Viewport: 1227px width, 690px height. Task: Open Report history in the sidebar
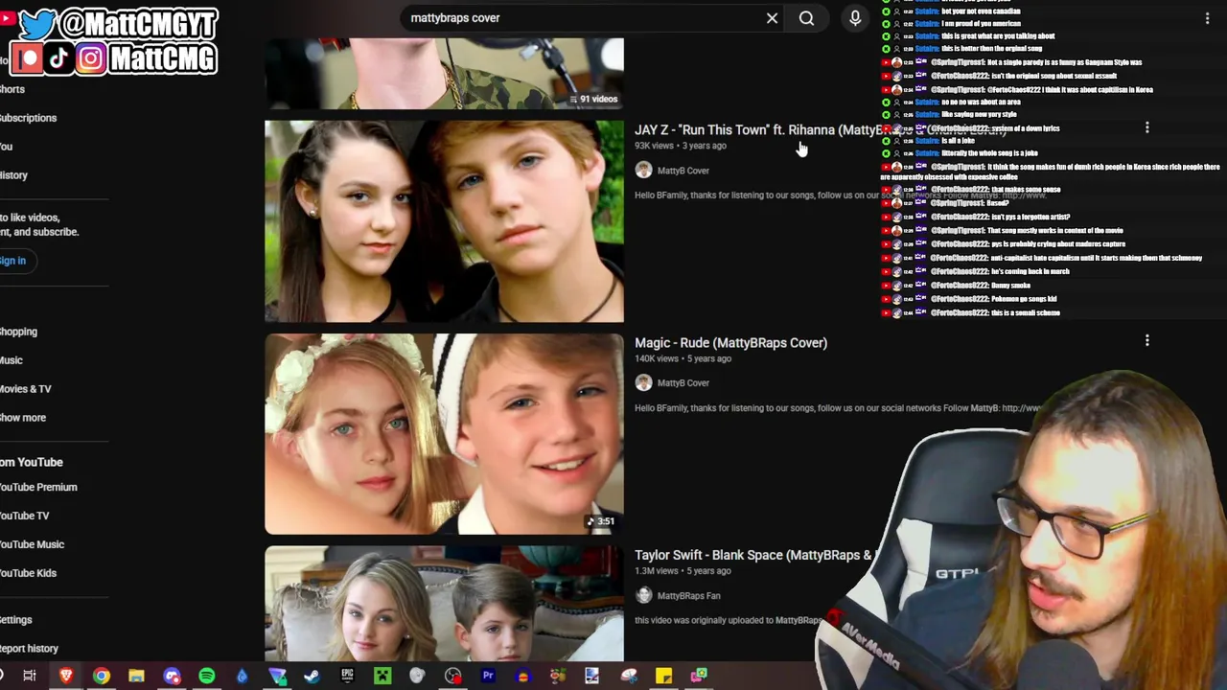(x=29, y=649)
